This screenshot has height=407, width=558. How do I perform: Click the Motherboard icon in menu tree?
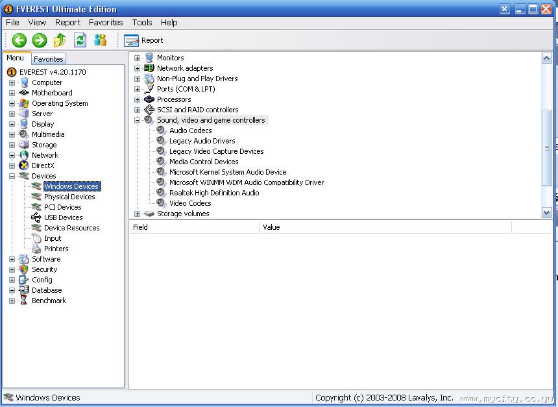click(24, 93)
